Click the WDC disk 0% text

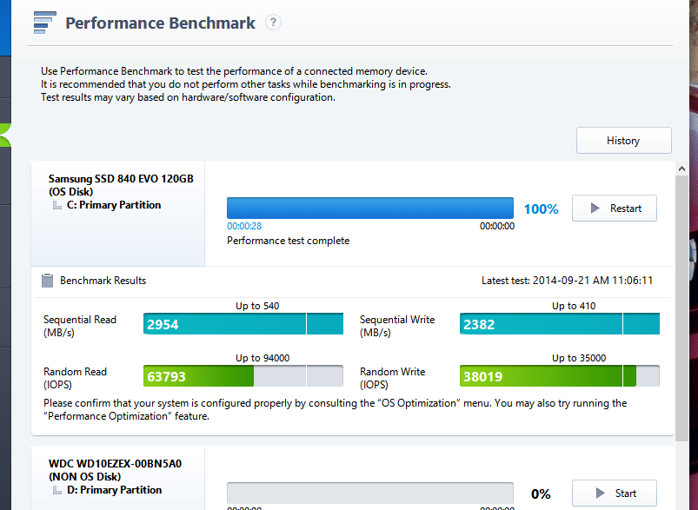coord(541,494)
